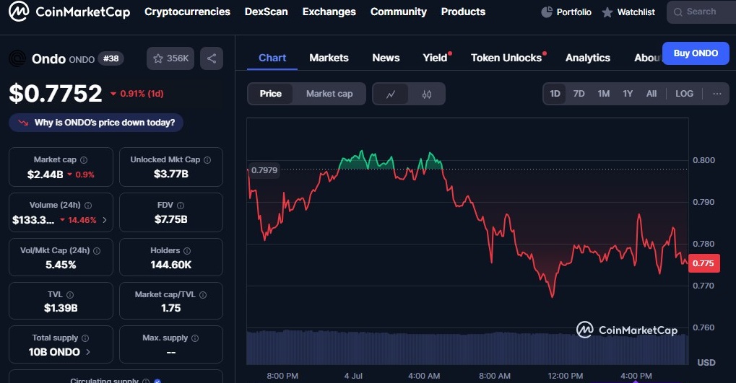736x383 pixels.
Task: Click the Buy ONDO button
Action: point(696,53)
